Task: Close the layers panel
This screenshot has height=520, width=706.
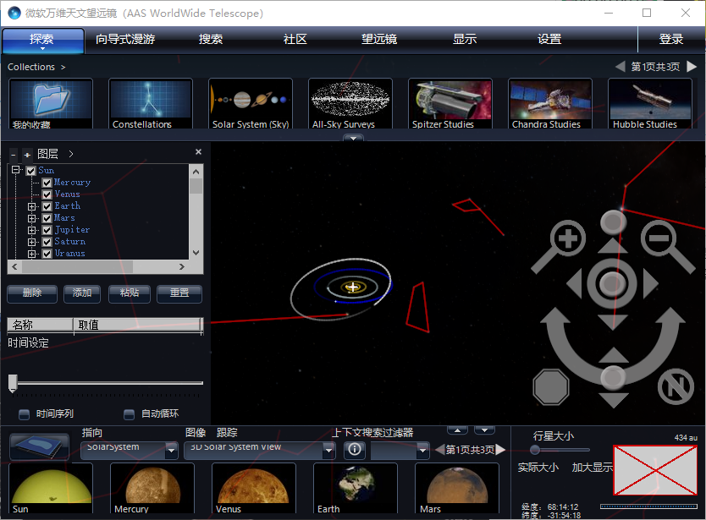Action: coord(198,152)
